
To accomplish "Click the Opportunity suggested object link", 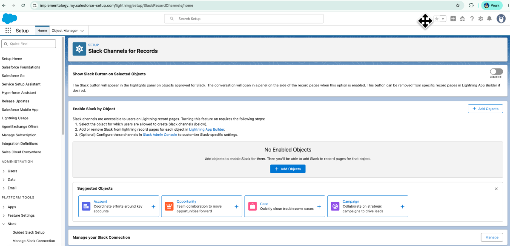I will pos(186,201).
